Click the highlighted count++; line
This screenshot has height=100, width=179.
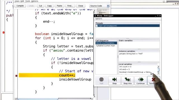(x=47, y=75)
